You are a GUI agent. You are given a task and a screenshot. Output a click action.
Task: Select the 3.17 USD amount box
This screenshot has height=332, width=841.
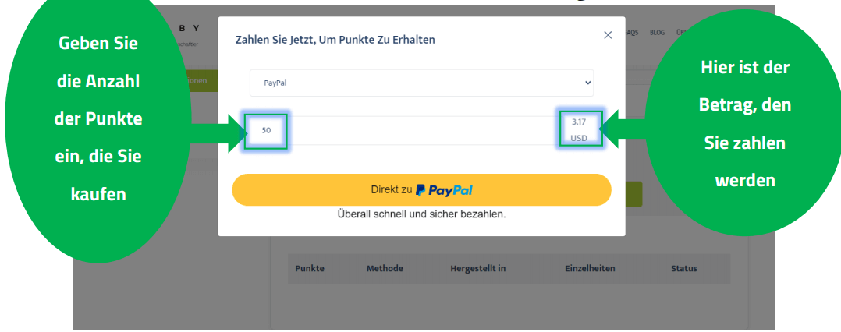(x=578, y=130)
